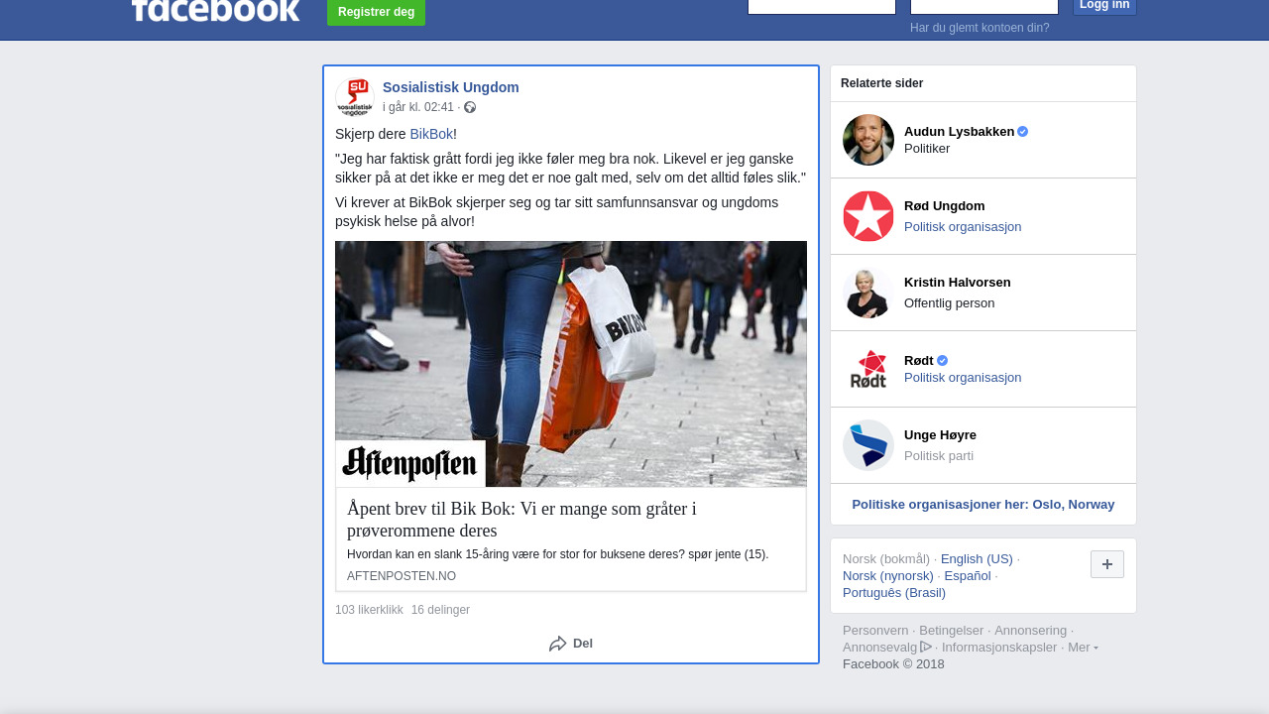
Task: Open the Annonsevalg footer link
Action: pyautogui.click(x=887, y=648)
